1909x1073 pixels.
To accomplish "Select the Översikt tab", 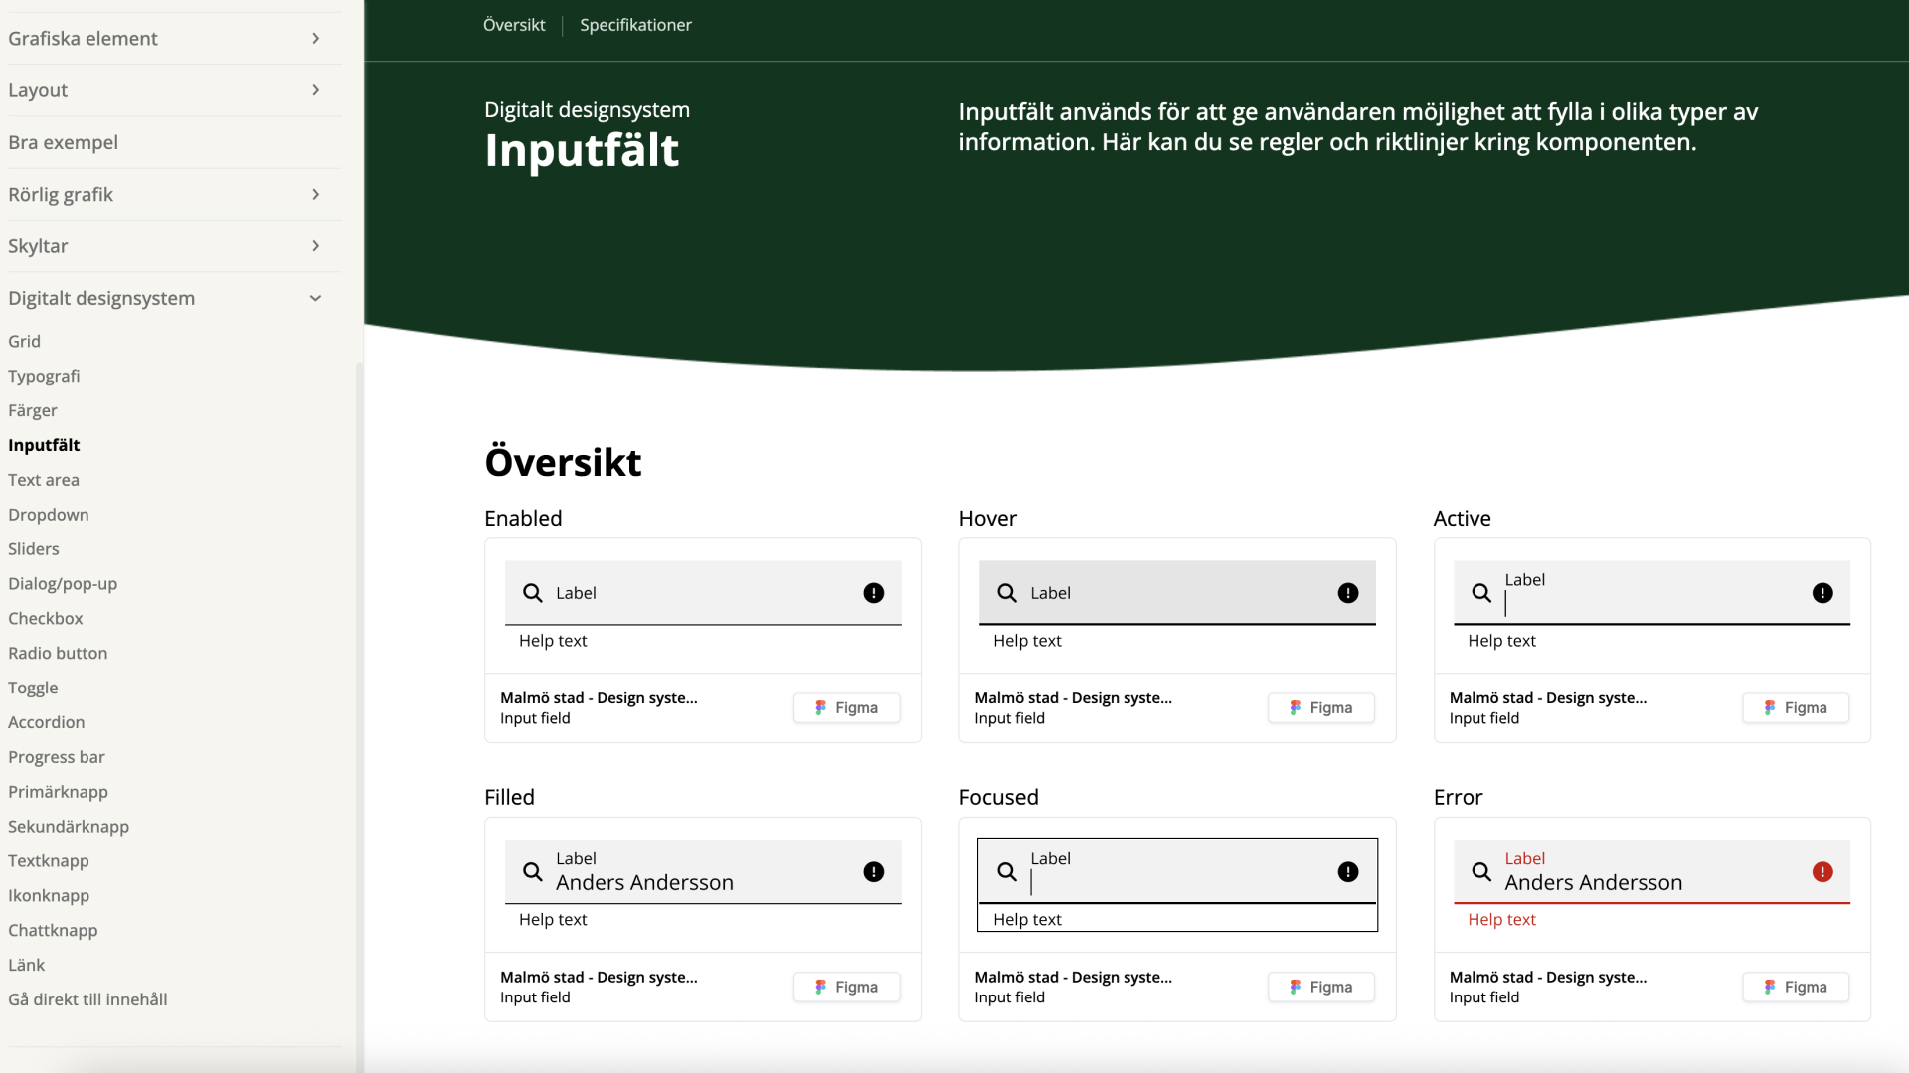I will 514,25.
